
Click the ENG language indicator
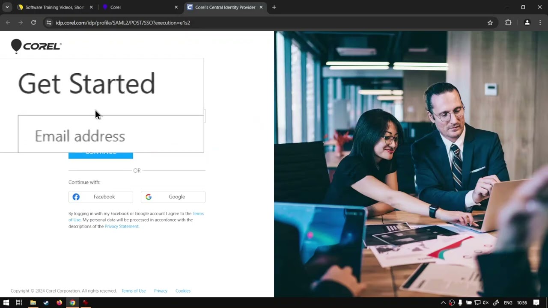tap(508, 303)
